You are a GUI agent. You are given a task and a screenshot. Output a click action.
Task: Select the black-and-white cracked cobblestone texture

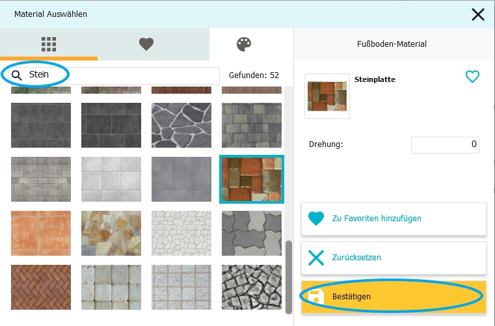pos(252,287)
